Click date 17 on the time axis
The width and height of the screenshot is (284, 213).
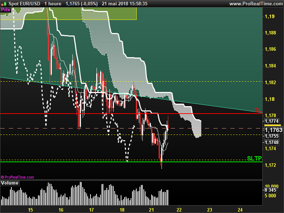(92, 210)
